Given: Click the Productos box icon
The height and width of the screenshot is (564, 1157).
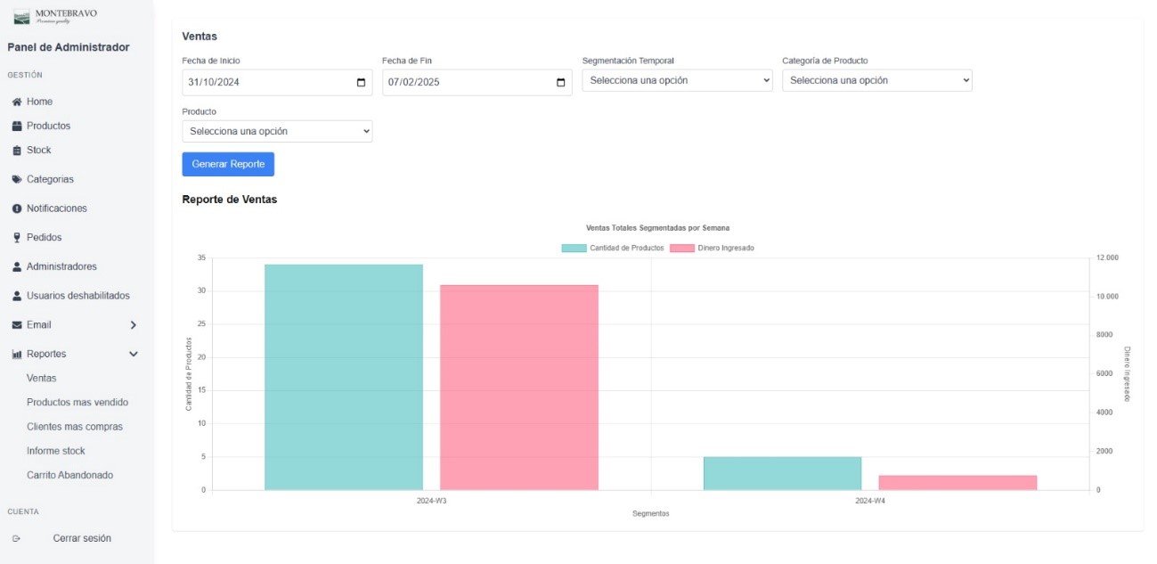Looking at the screenshot, I should click(17, 126).
